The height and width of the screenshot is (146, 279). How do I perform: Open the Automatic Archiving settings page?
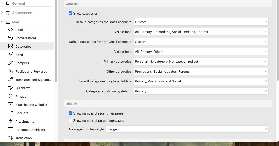tap(30, 130)
